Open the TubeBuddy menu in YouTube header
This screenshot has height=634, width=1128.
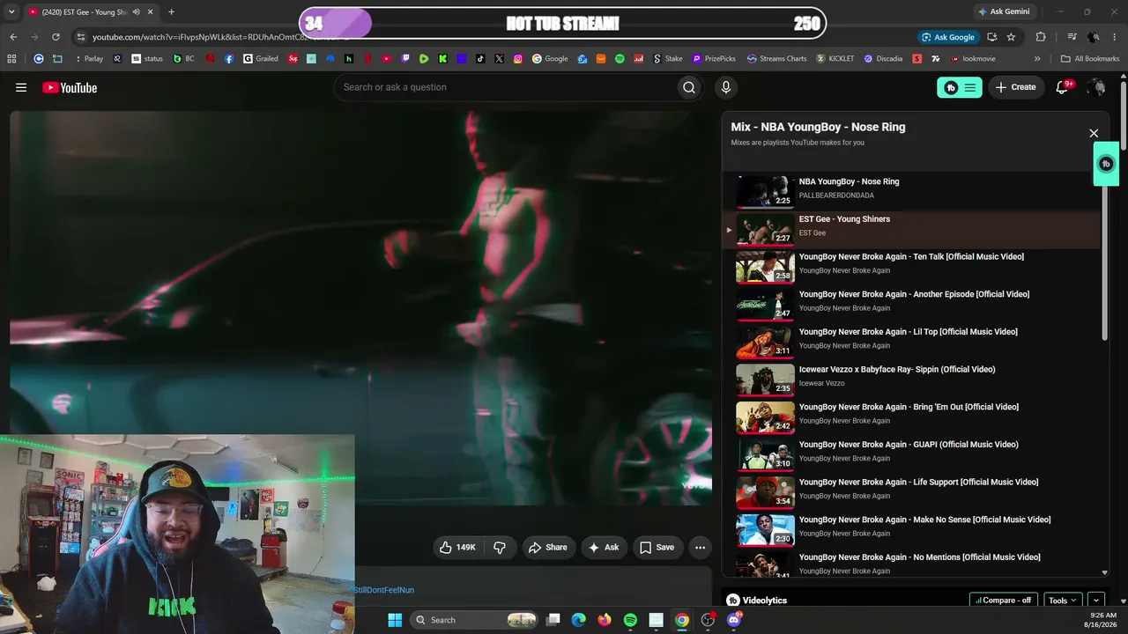(x=959, y=87)
